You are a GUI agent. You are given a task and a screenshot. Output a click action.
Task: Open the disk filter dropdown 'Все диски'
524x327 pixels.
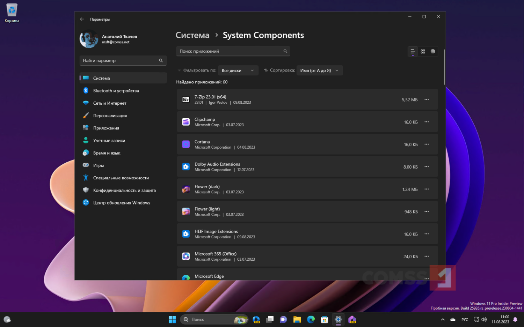click(238, 70)
